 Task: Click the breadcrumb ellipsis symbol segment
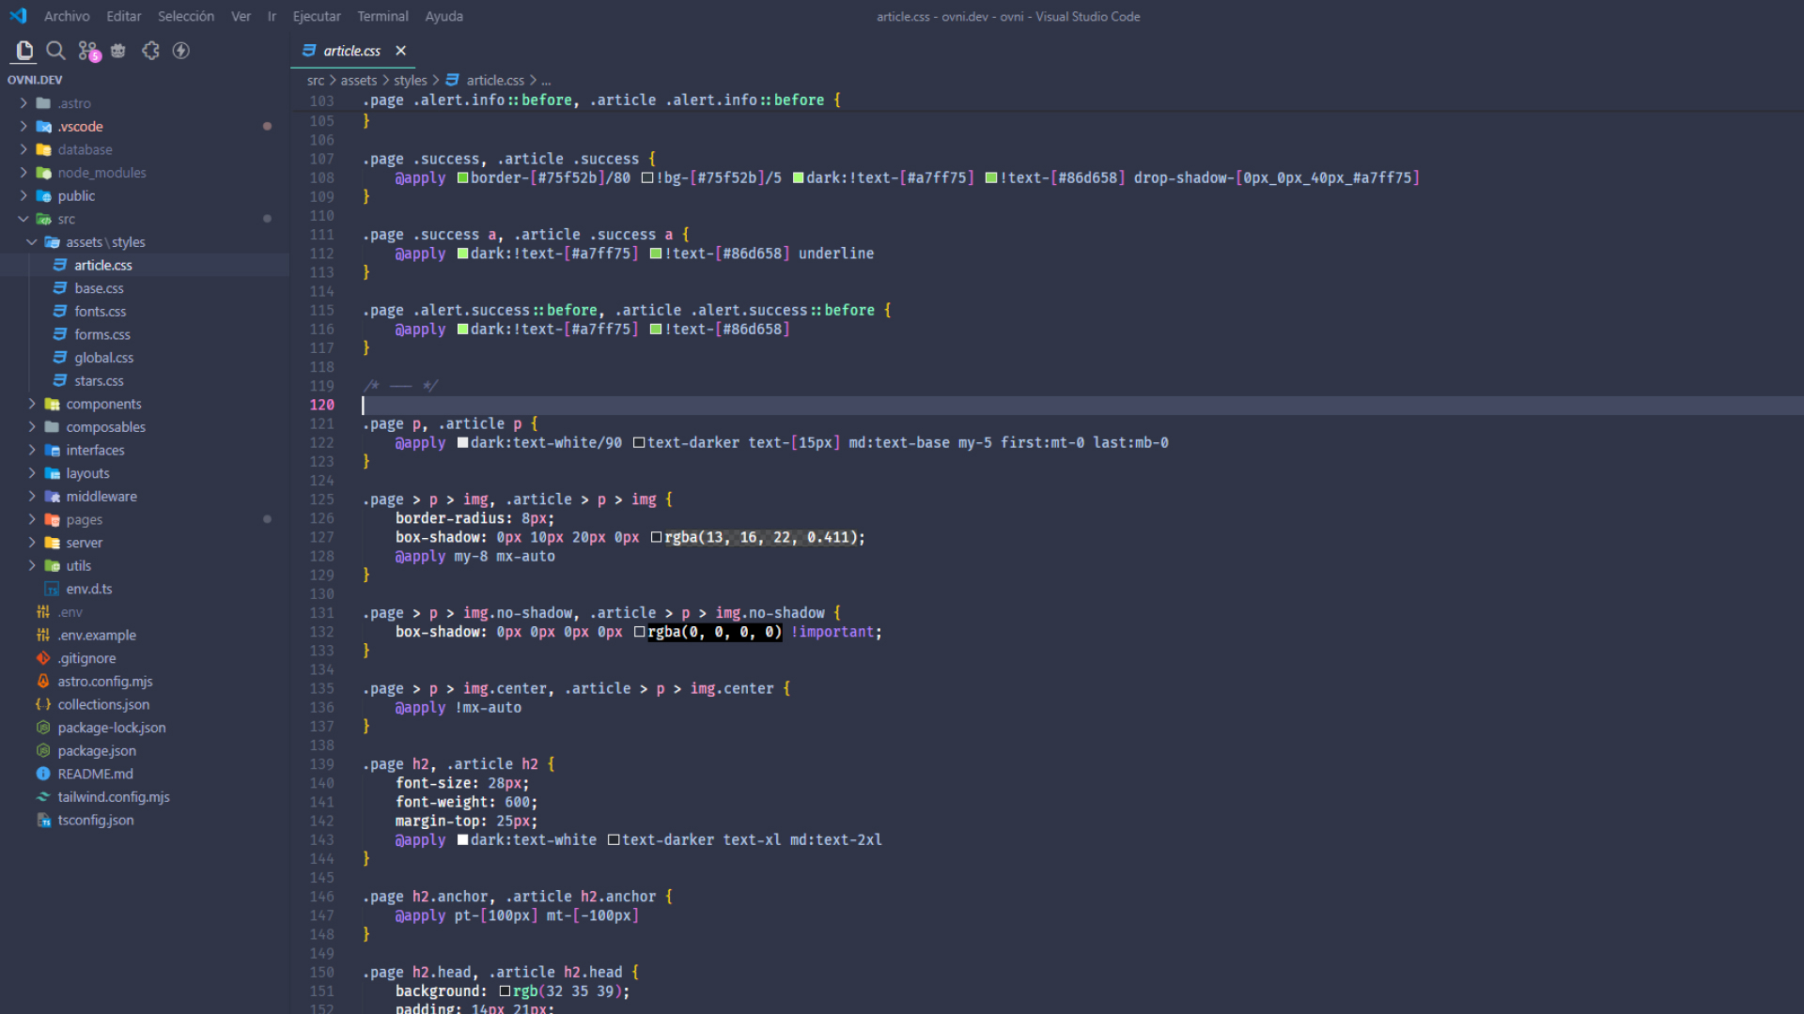[x=546, y=81]
